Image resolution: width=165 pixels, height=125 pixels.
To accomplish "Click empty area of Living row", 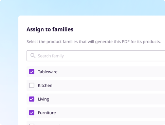I will (106, 99).
